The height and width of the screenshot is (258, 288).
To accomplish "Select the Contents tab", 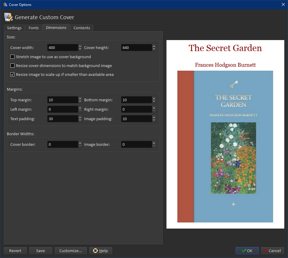I will [x=82, y=28].
